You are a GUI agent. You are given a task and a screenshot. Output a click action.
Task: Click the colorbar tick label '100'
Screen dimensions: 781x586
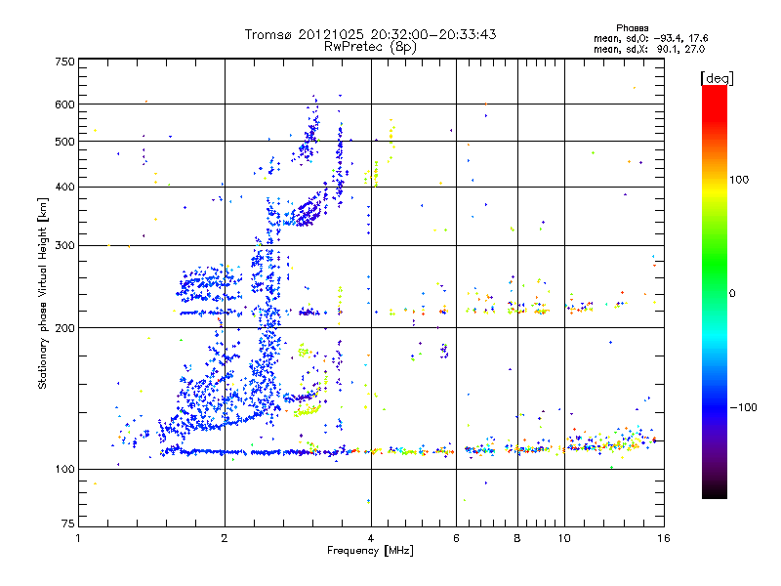(740, 180)
